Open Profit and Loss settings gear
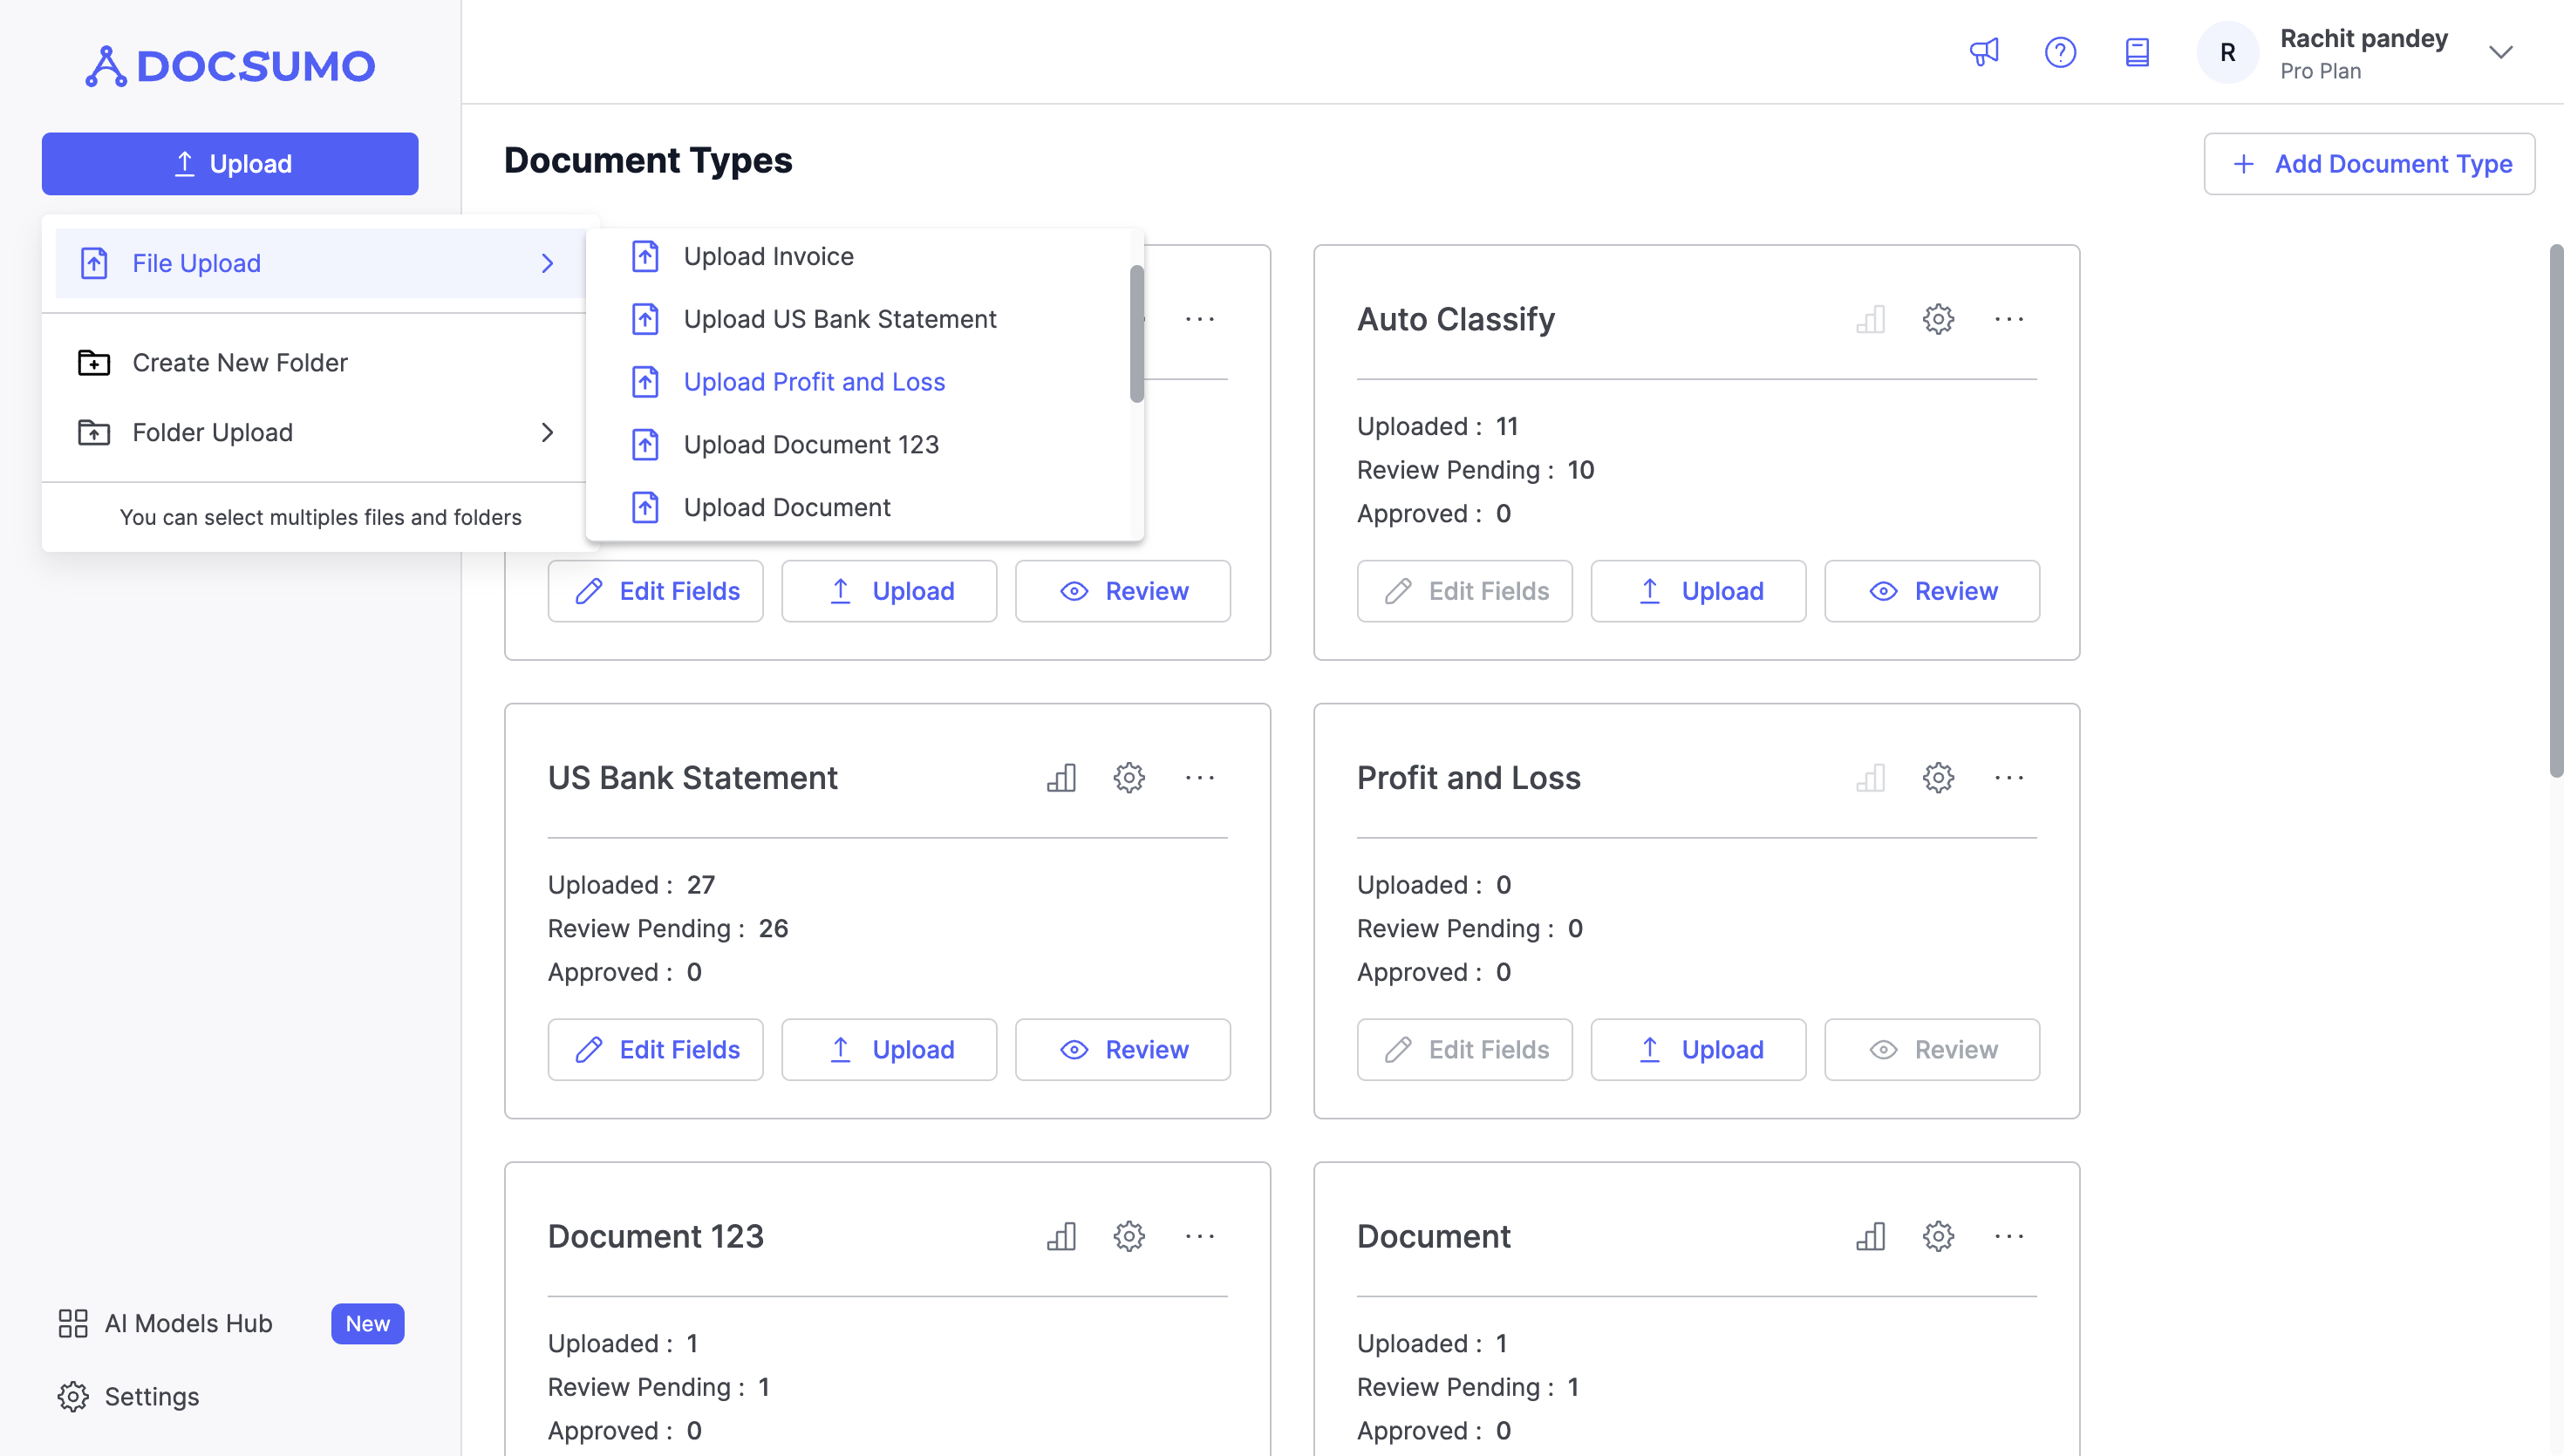 pyautogui.click(x=1938, y=778)
